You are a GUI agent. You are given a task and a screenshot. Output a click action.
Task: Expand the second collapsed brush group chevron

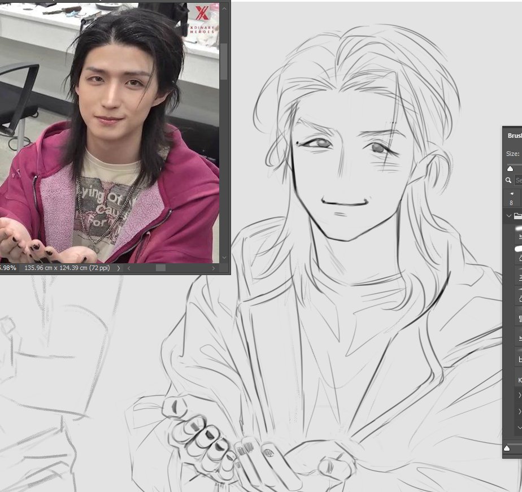click(x=520, y=411)
